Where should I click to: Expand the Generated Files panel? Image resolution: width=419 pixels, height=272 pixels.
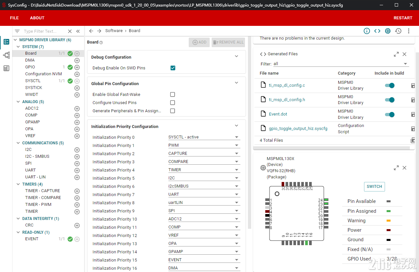click(396, 54)
